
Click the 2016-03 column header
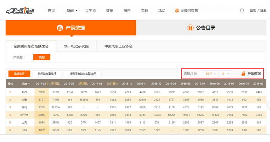[x=258, y=84]
